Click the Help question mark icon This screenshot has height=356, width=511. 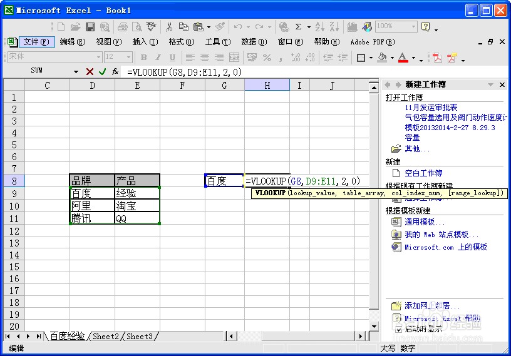pyautogui.click(x=426, y=27)
